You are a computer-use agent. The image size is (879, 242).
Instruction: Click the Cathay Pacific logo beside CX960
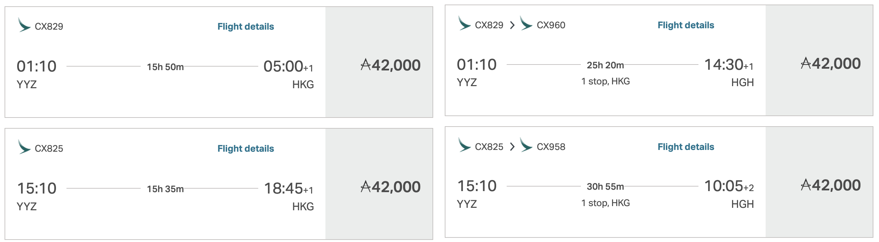(x=526, y=23)
